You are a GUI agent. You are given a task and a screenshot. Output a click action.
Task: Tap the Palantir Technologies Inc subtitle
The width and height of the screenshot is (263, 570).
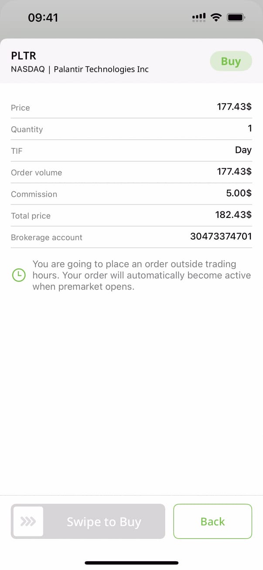[101, 69]
